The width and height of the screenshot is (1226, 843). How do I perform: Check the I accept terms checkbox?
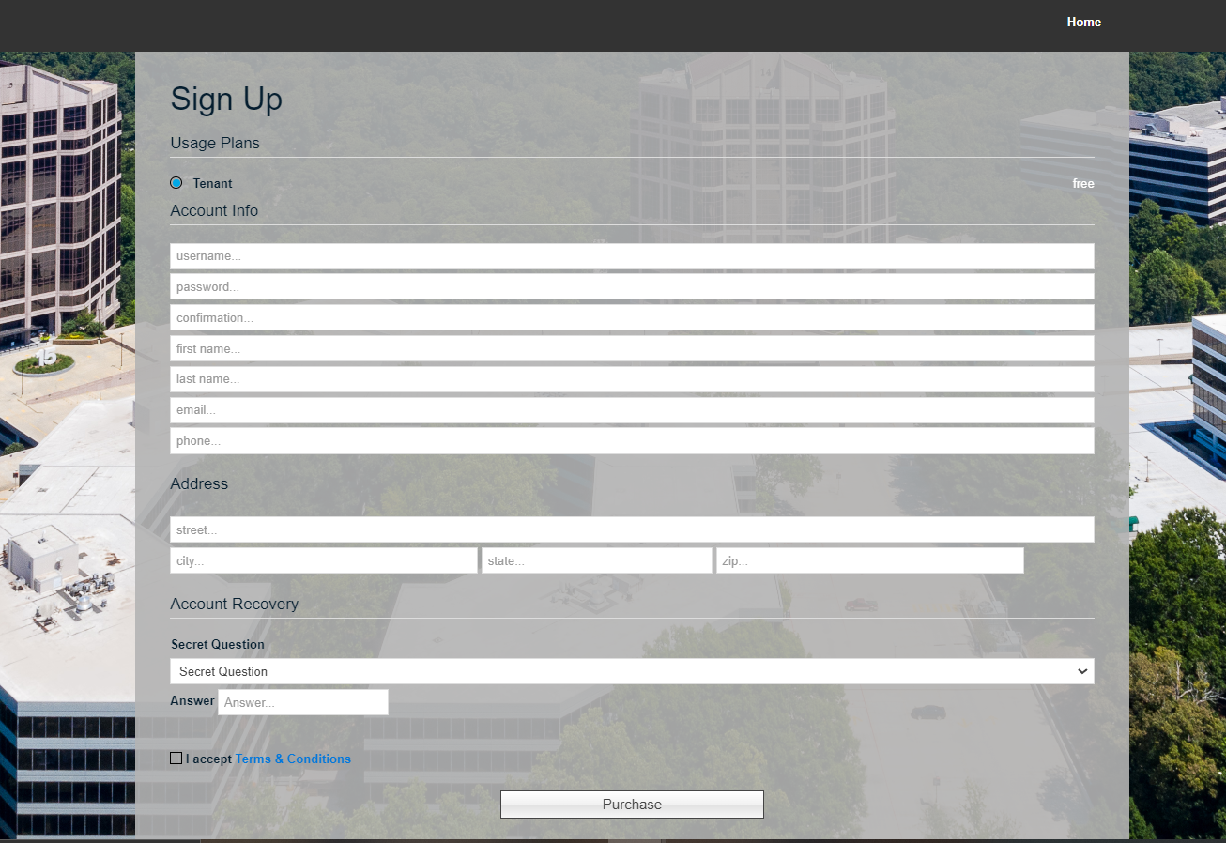pyautogui.click(x=176, y=759)
